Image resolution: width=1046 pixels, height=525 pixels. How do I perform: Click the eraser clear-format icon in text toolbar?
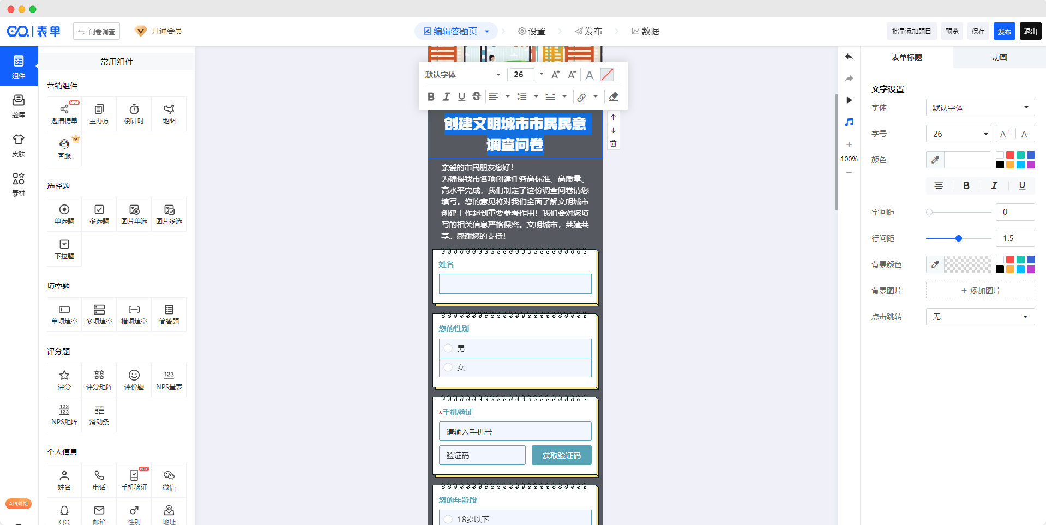(614, 97)
